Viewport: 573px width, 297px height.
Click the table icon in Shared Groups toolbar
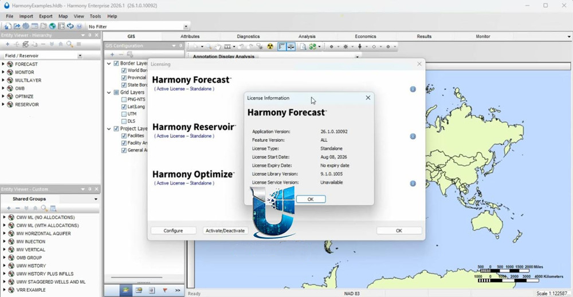click(53, 208)
